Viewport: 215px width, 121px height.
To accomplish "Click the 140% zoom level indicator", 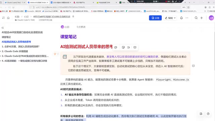I will click(x=184, y=7).
